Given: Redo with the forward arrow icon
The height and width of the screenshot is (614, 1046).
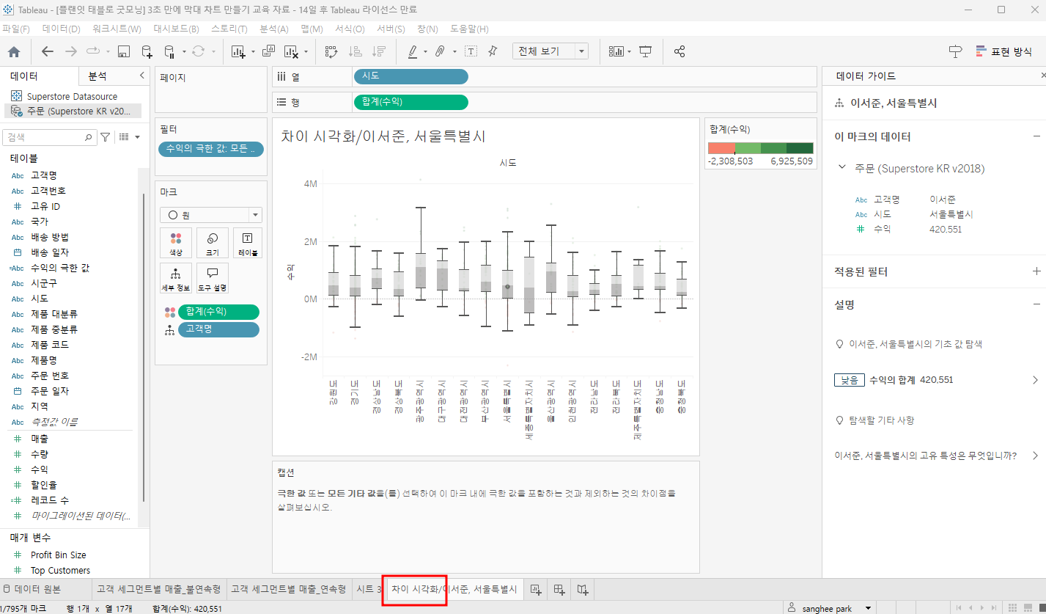Looking at the screenshot, I should point(71,51).
